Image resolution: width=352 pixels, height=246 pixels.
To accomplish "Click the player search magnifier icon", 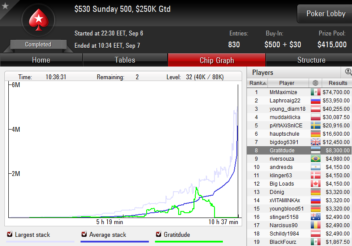I will pyautogui.click(x=348, y=72).
